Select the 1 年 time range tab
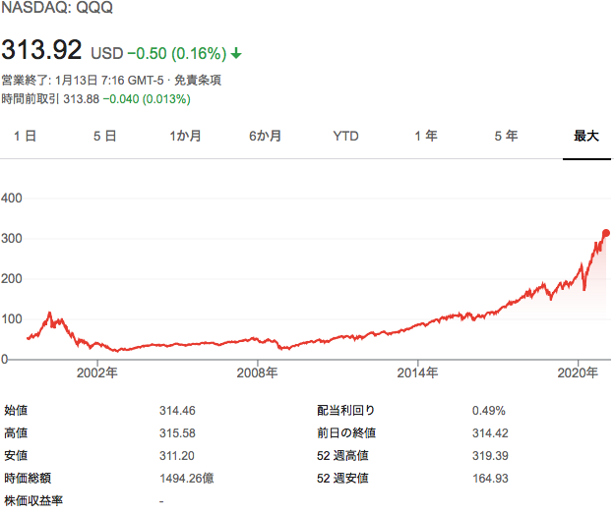This screenshot has width=614, height=515. (426, 136)
